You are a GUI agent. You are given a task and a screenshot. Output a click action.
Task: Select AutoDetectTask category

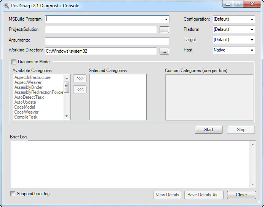point(29,97)
